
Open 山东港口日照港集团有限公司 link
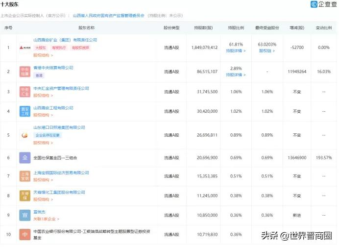[x=59, y=127]
